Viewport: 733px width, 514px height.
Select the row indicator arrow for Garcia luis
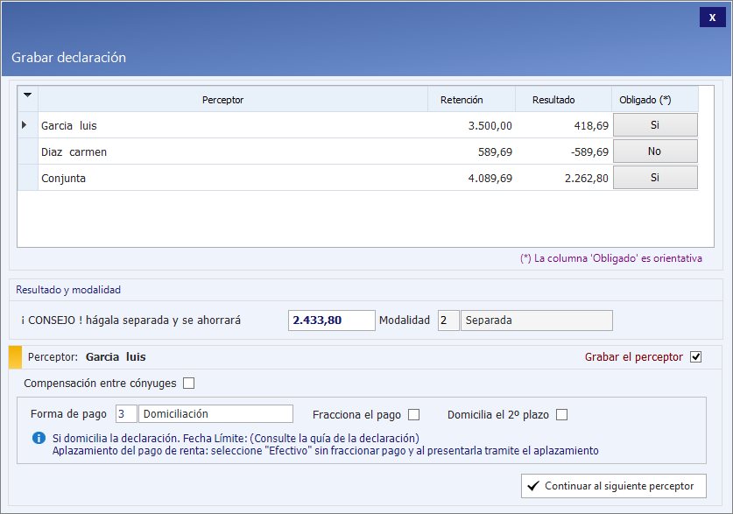click(25, 125)
